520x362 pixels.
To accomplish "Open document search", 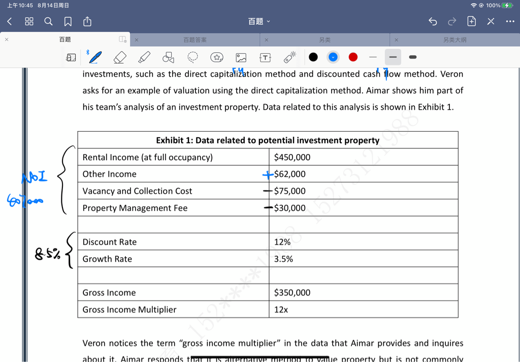I will (48, 21).
